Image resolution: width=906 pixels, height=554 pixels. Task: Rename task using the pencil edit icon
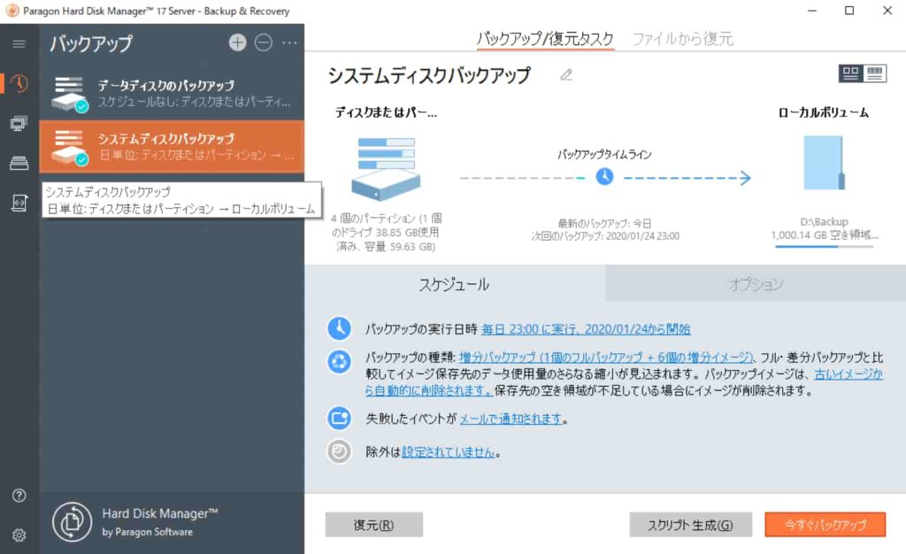566,75
